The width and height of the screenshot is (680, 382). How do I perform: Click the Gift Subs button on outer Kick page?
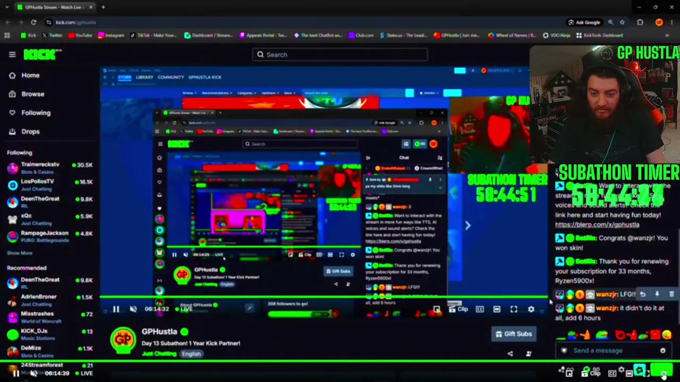[514, 334]
